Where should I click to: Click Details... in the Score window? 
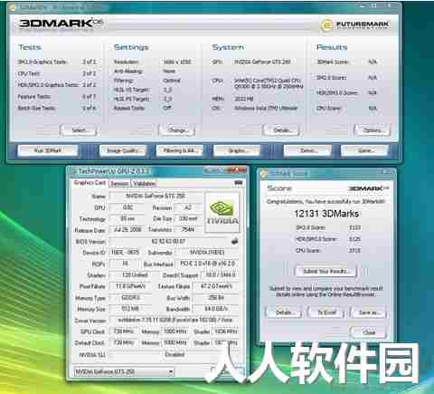pos(284,312)
